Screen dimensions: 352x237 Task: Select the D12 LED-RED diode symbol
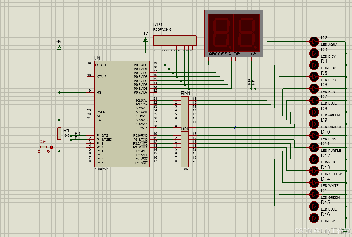(314, 159)
